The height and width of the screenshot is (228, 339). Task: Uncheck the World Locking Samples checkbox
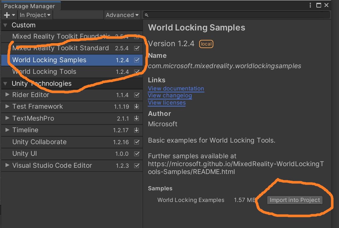[x=137, y=60]
